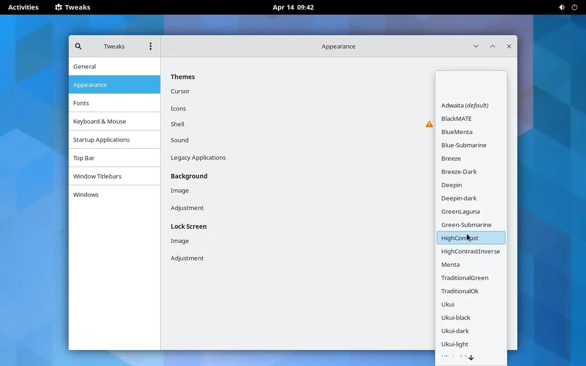Go to the Fonts section
Viewport: 586px width, 366px height.
click(114, 103)
